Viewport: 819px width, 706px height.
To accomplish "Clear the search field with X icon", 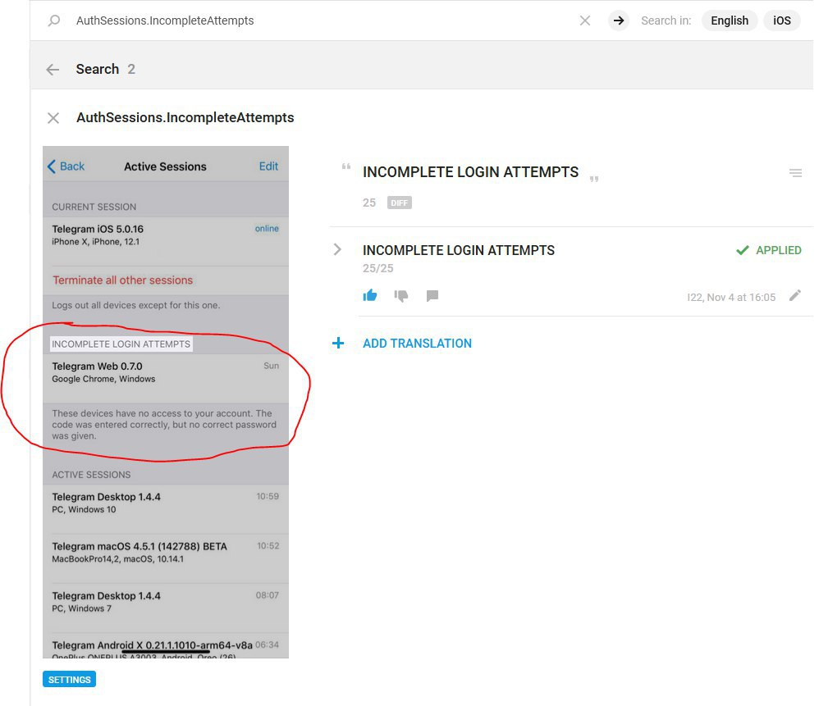I will pyautogui.click(x=585, y=20).
